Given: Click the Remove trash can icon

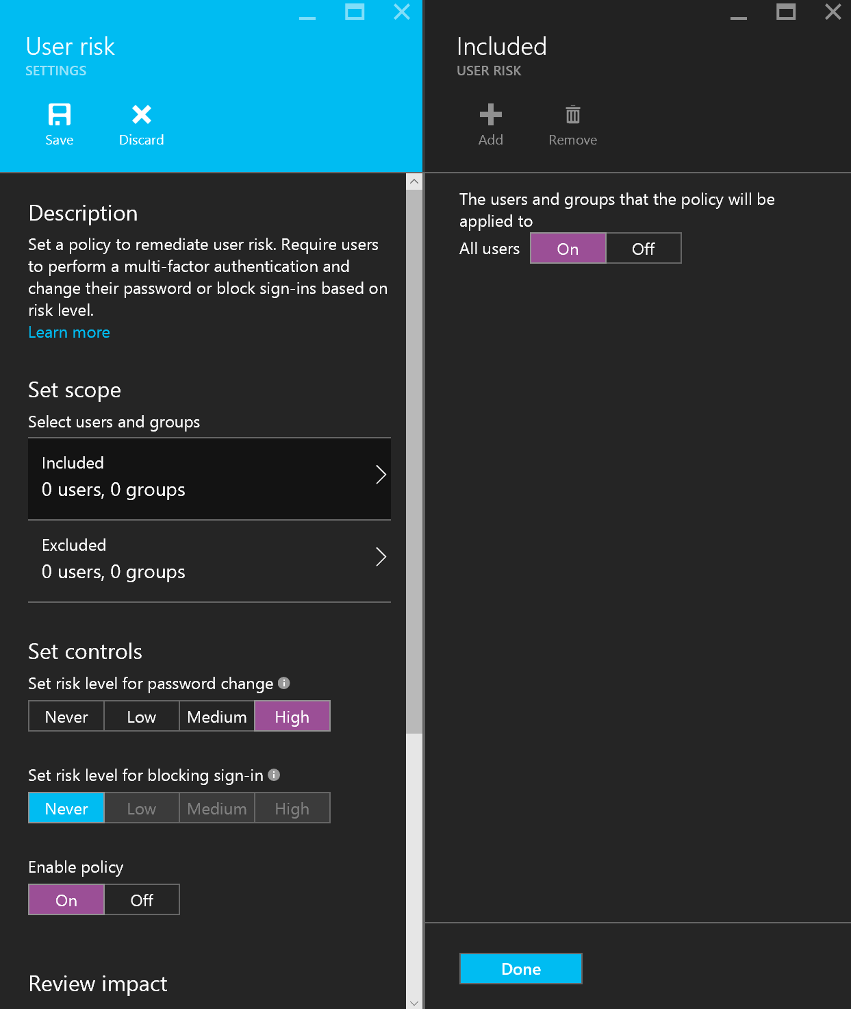Looking at the screenshot, I should [x=572, y=114].
